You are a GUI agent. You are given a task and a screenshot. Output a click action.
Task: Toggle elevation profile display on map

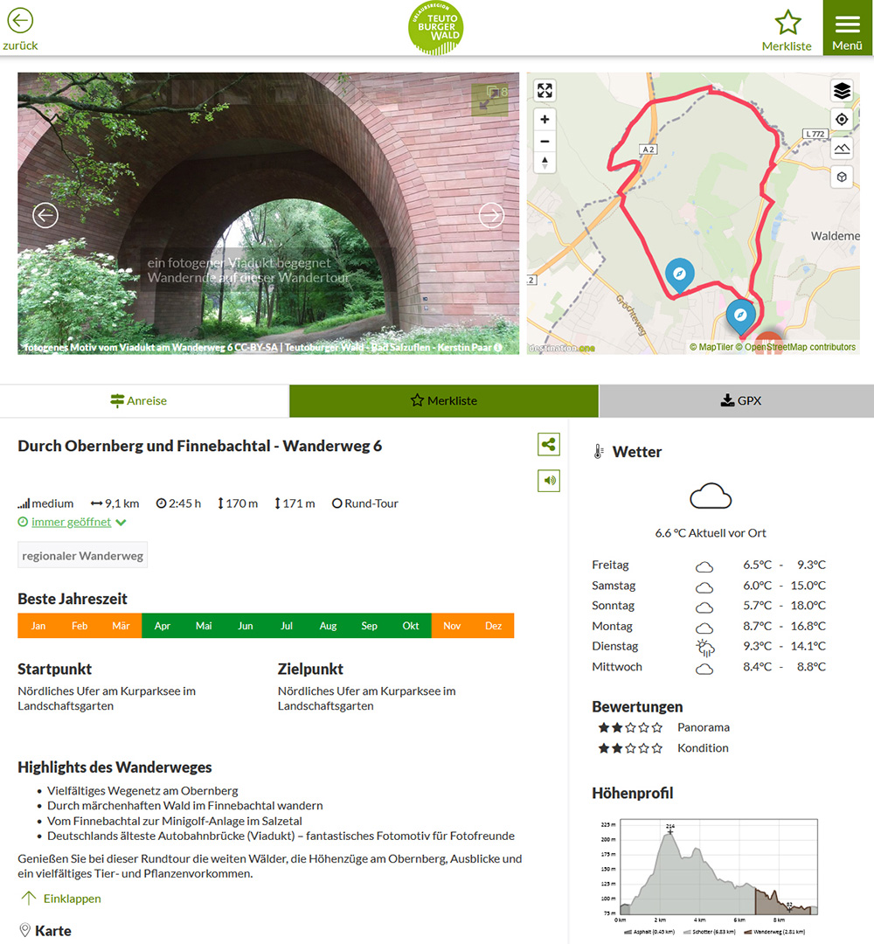coord(841,149)
